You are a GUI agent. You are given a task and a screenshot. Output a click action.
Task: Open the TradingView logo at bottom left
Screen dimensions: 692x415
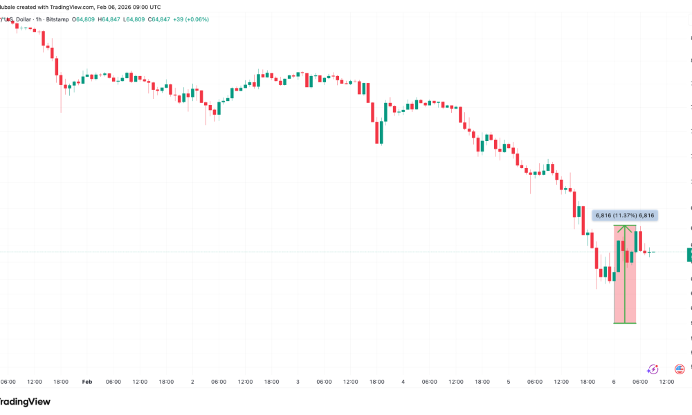pos(26,401)
